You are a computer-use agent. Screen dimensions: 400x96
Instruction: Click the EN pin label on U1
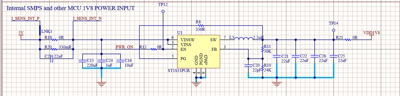183,49
